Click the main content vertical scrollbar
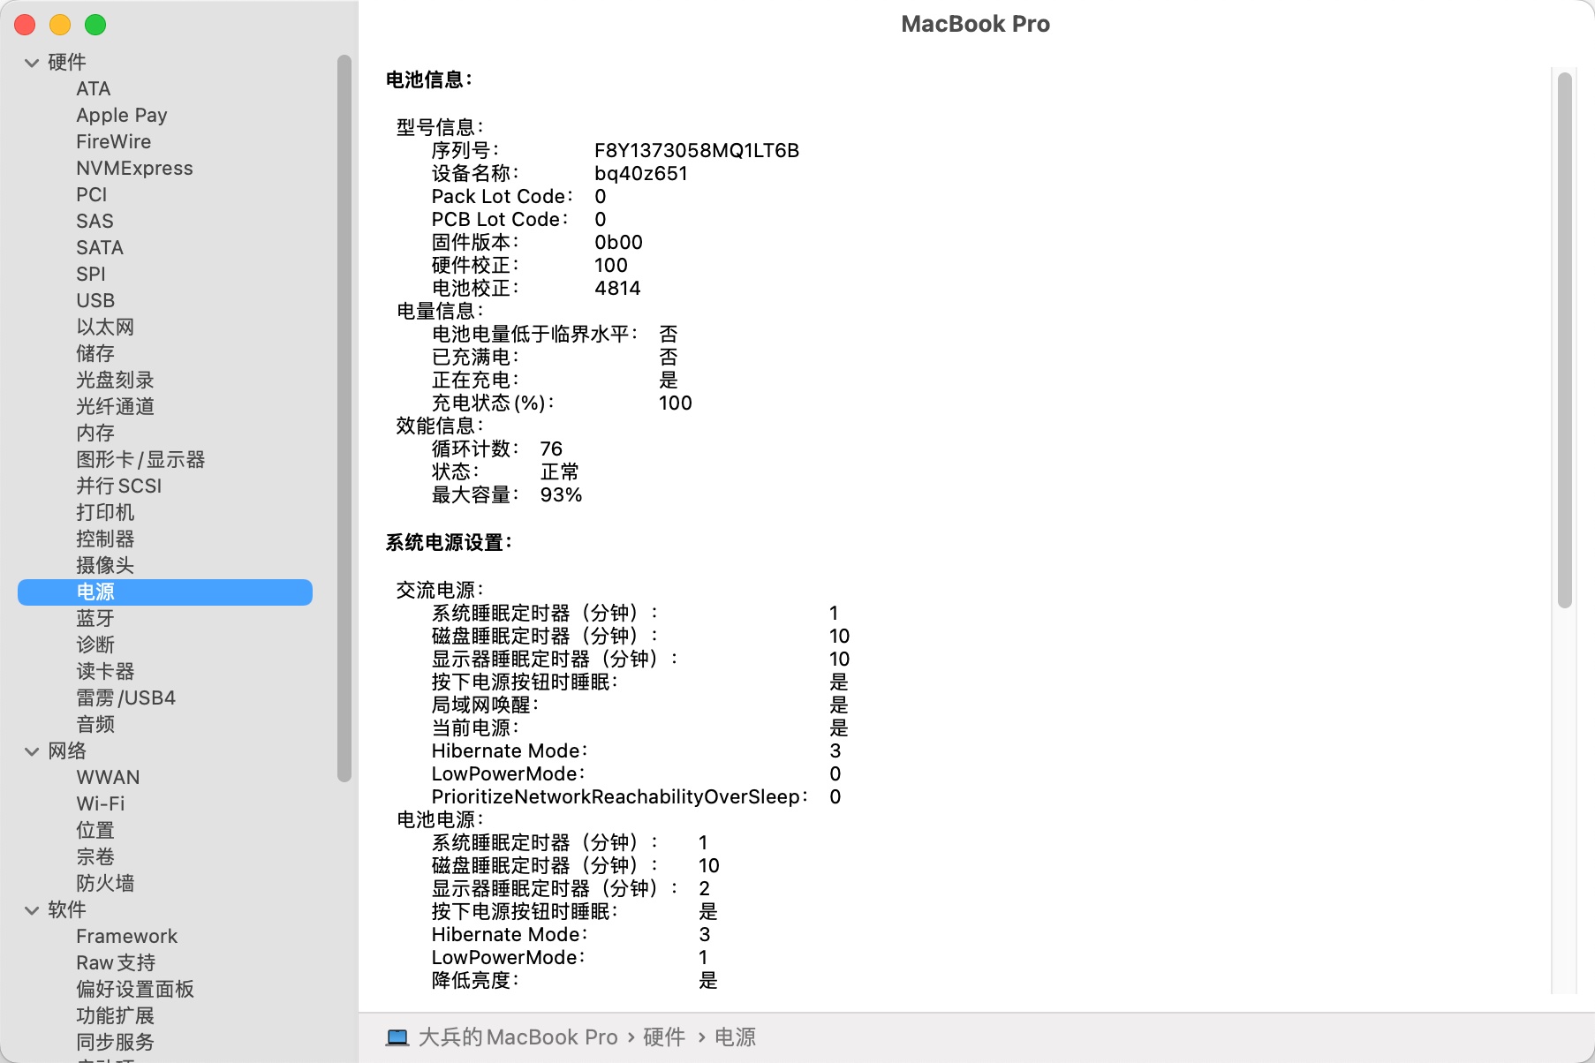 pyautogui.click(x=1565, y=341)
